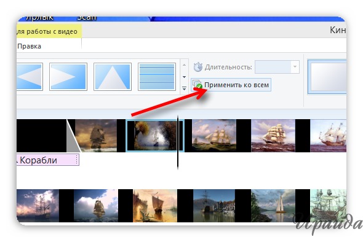This screenshot has height=242, width=363.
Task: Click the green check Apply-to-all icon
Action: pos(197,85)
